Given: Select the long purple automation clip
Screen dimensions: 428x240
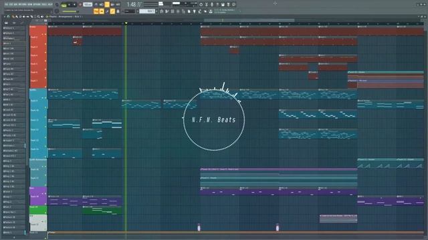Looking at the screenshot, I should click(x=279, y=171).
